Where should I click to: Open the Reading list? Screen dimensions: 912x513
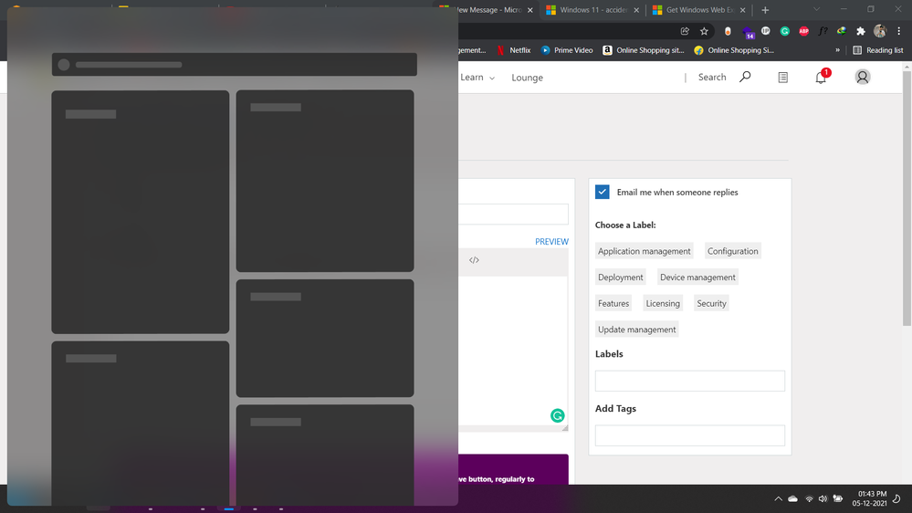click(x=877, y=50)
